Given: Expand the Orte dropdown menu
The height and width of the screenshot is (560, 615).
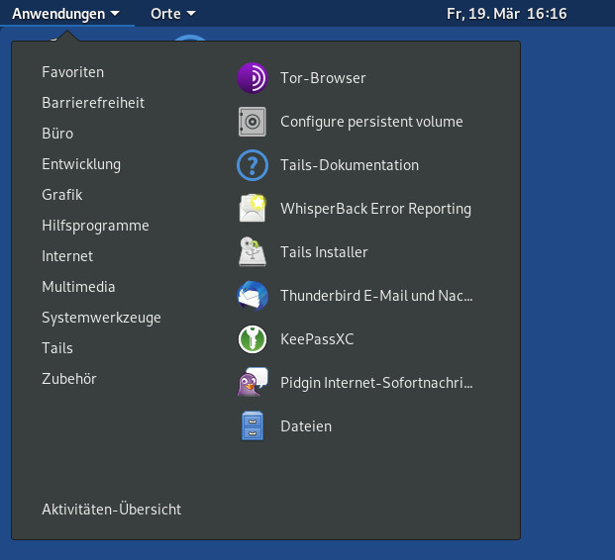Looking at the screenshot, I should click(x=173, y=14).
